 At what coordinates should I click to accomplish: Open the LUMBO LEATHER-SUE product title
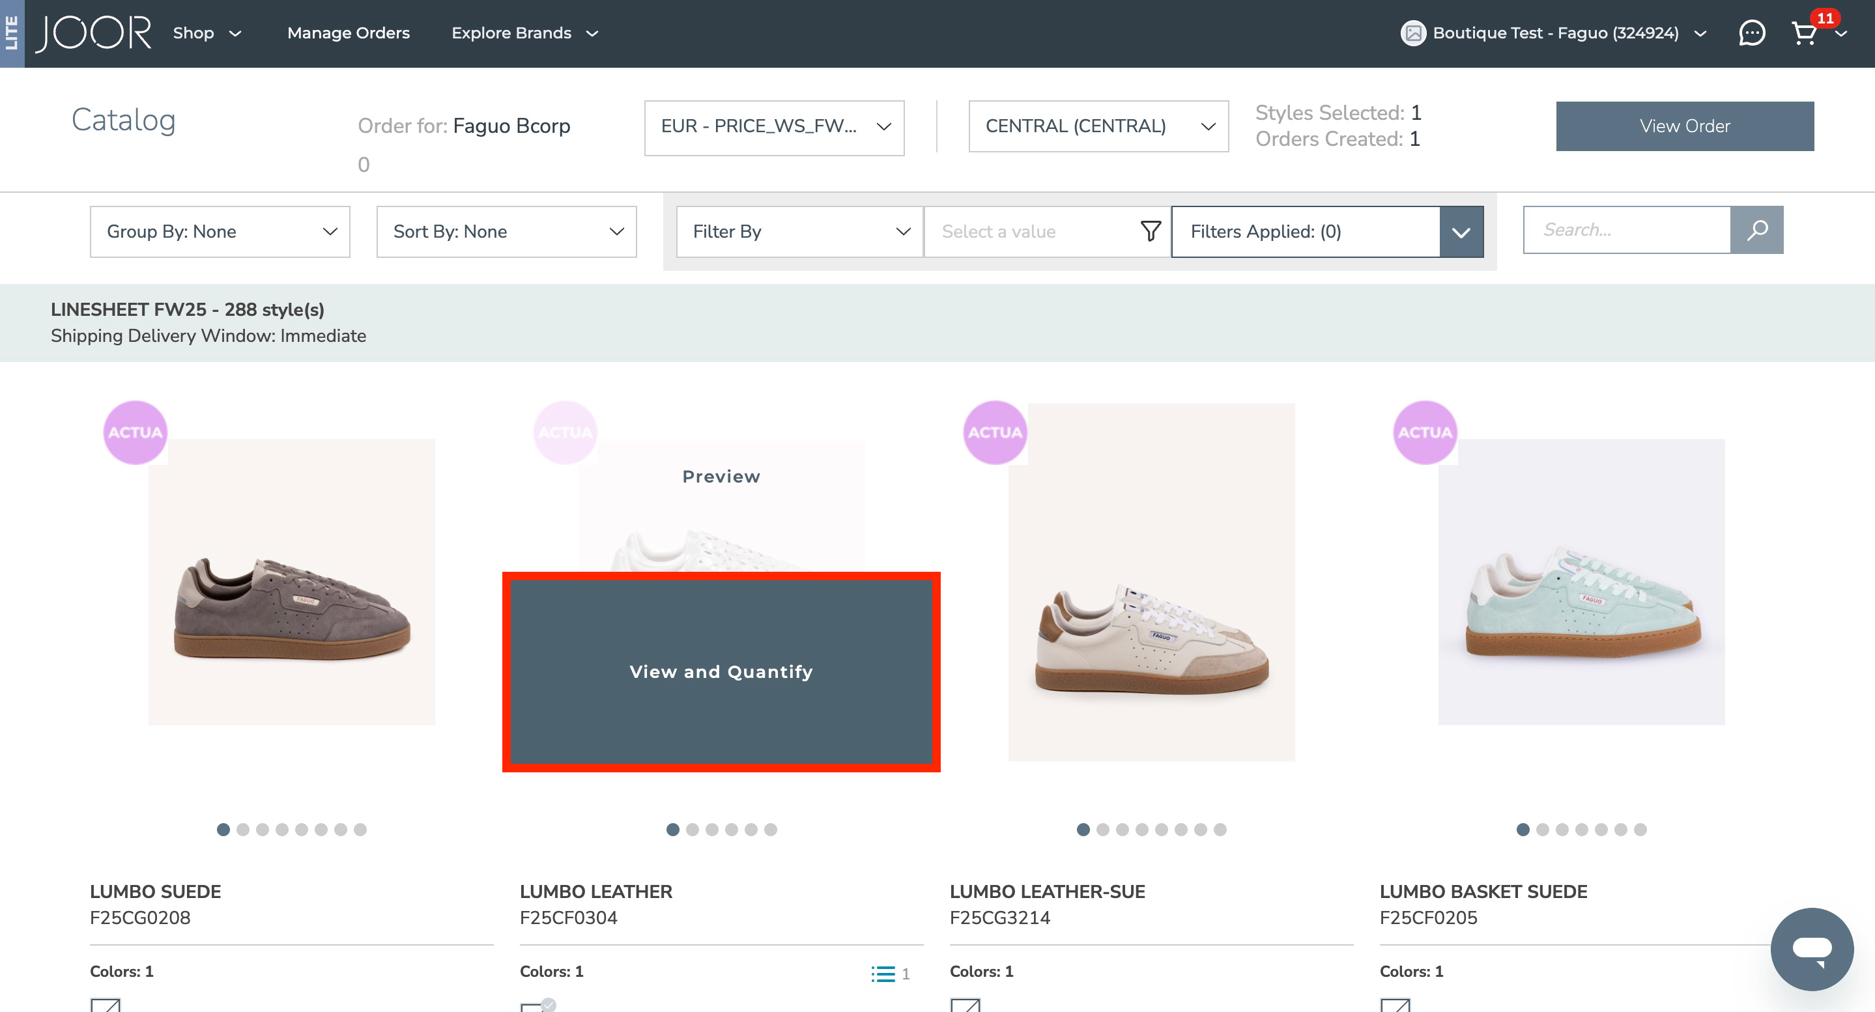pyautogui.click(x=1047, y=892)
